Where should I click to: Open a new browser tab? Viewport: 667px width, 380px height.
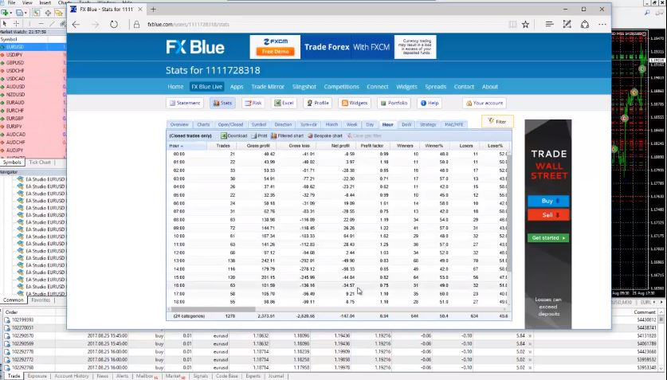153,10
